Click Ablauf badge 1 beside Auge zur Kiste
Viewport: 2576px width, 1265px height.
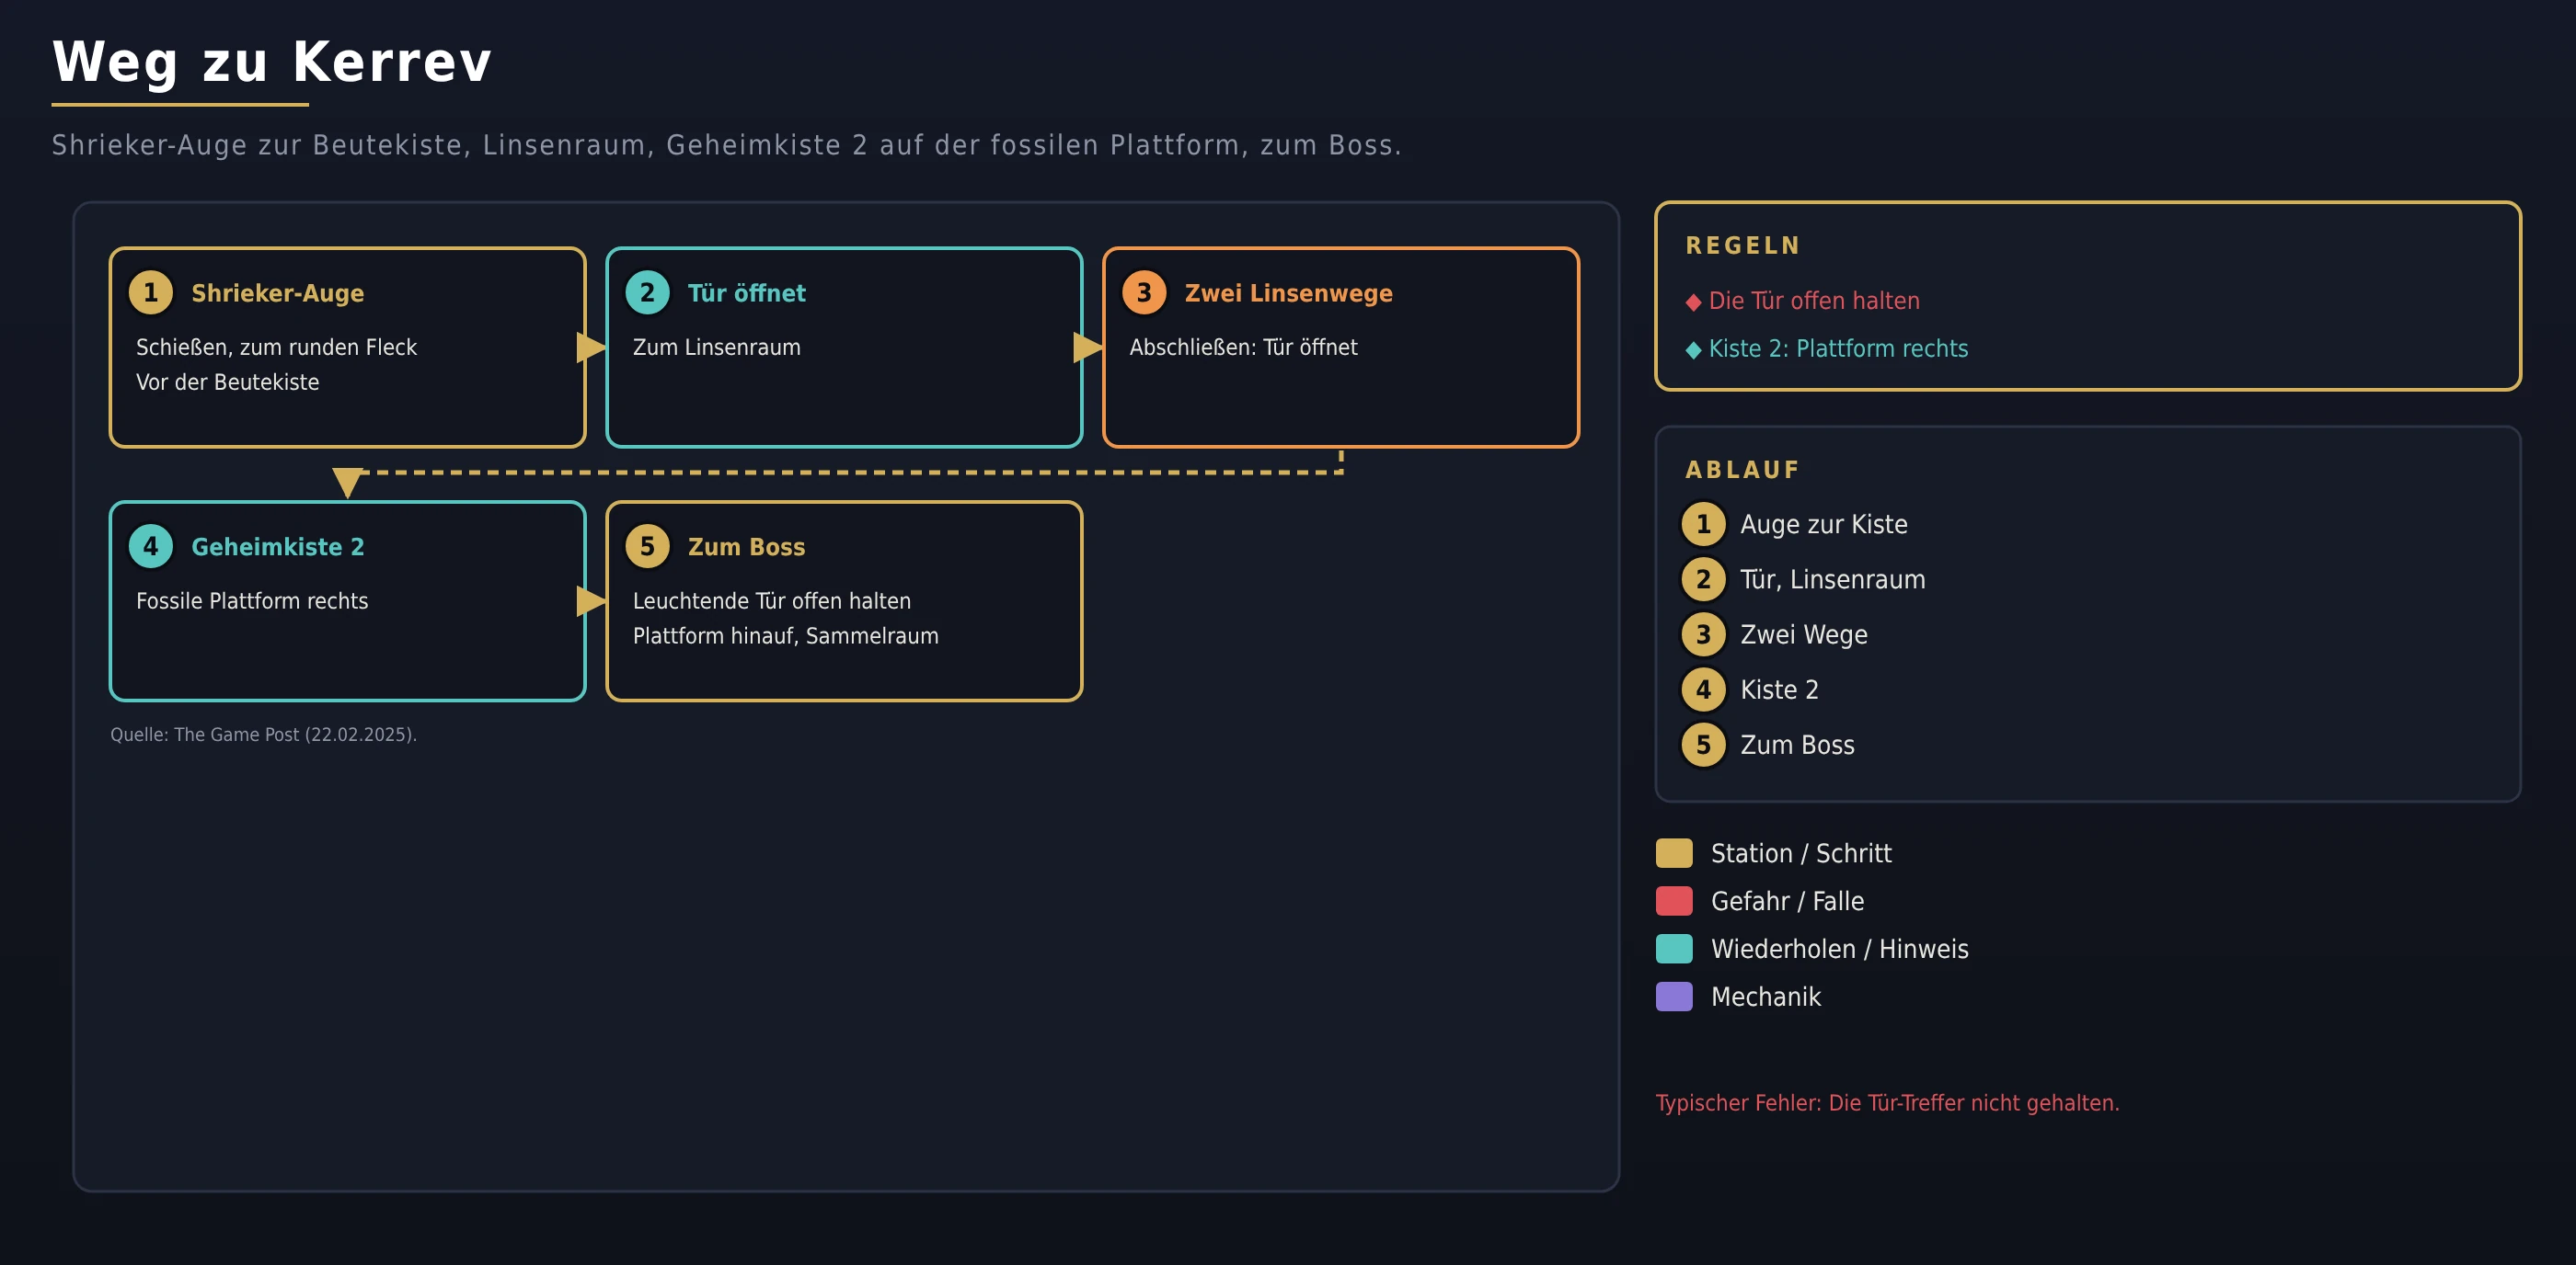pyautogui.click(x=1703, y=525)
